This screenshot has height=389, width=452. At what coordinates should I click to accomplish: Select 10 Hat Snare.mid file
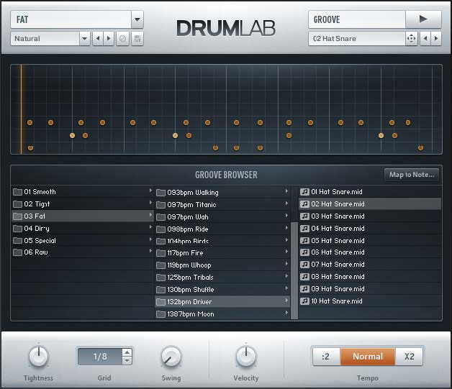pyautogui.click(x=370, y=301)
